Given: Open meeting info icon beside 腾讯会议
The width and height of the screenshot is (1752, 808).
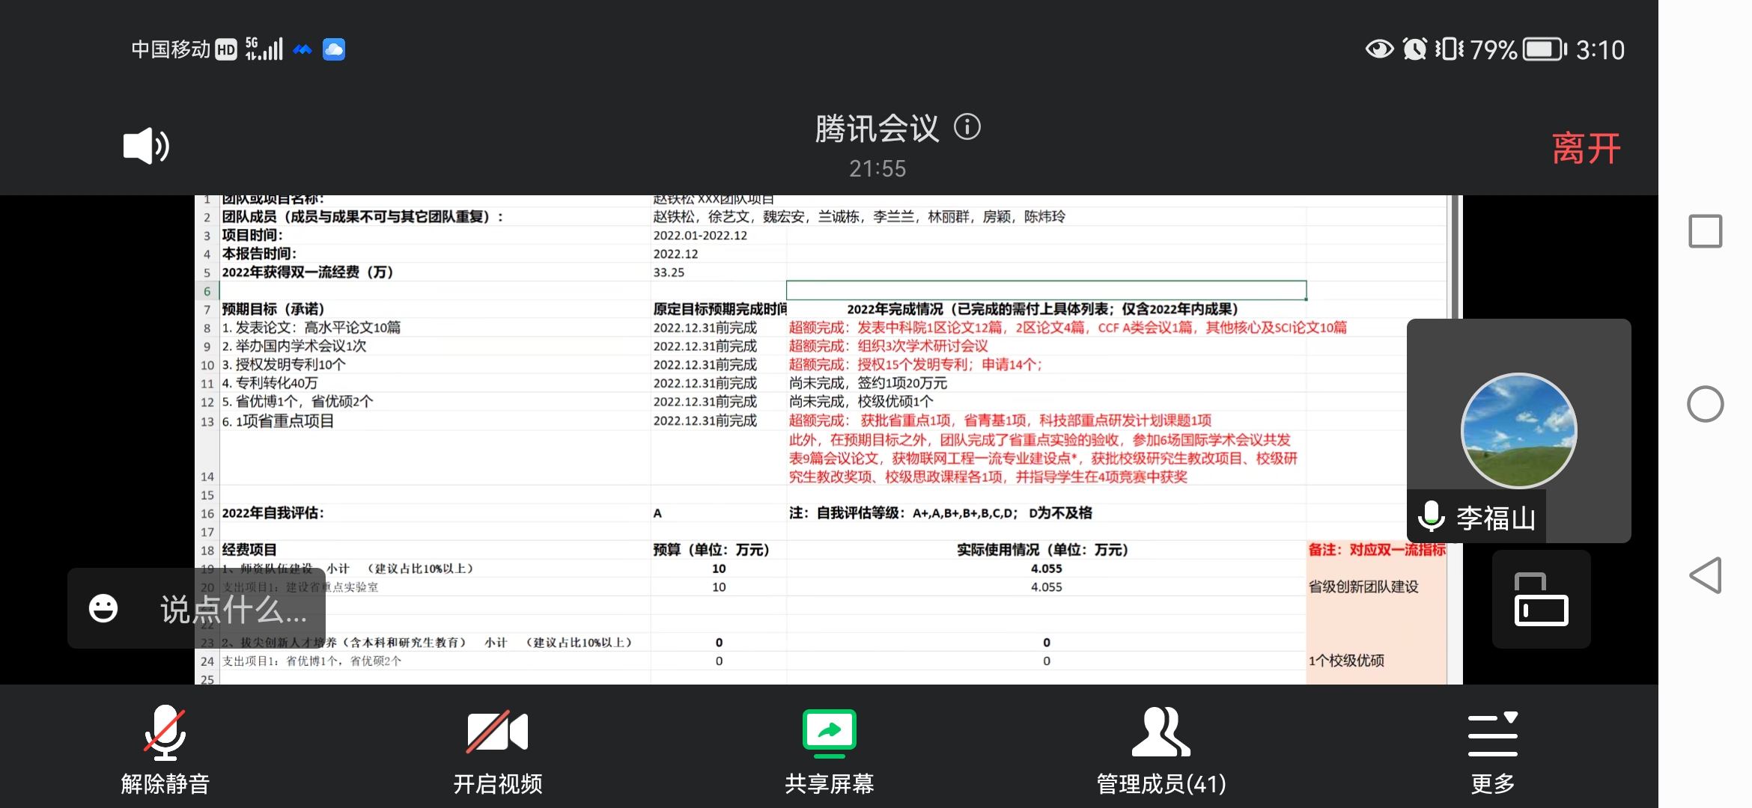Looking at the screenshot, I should pos(967,127).
